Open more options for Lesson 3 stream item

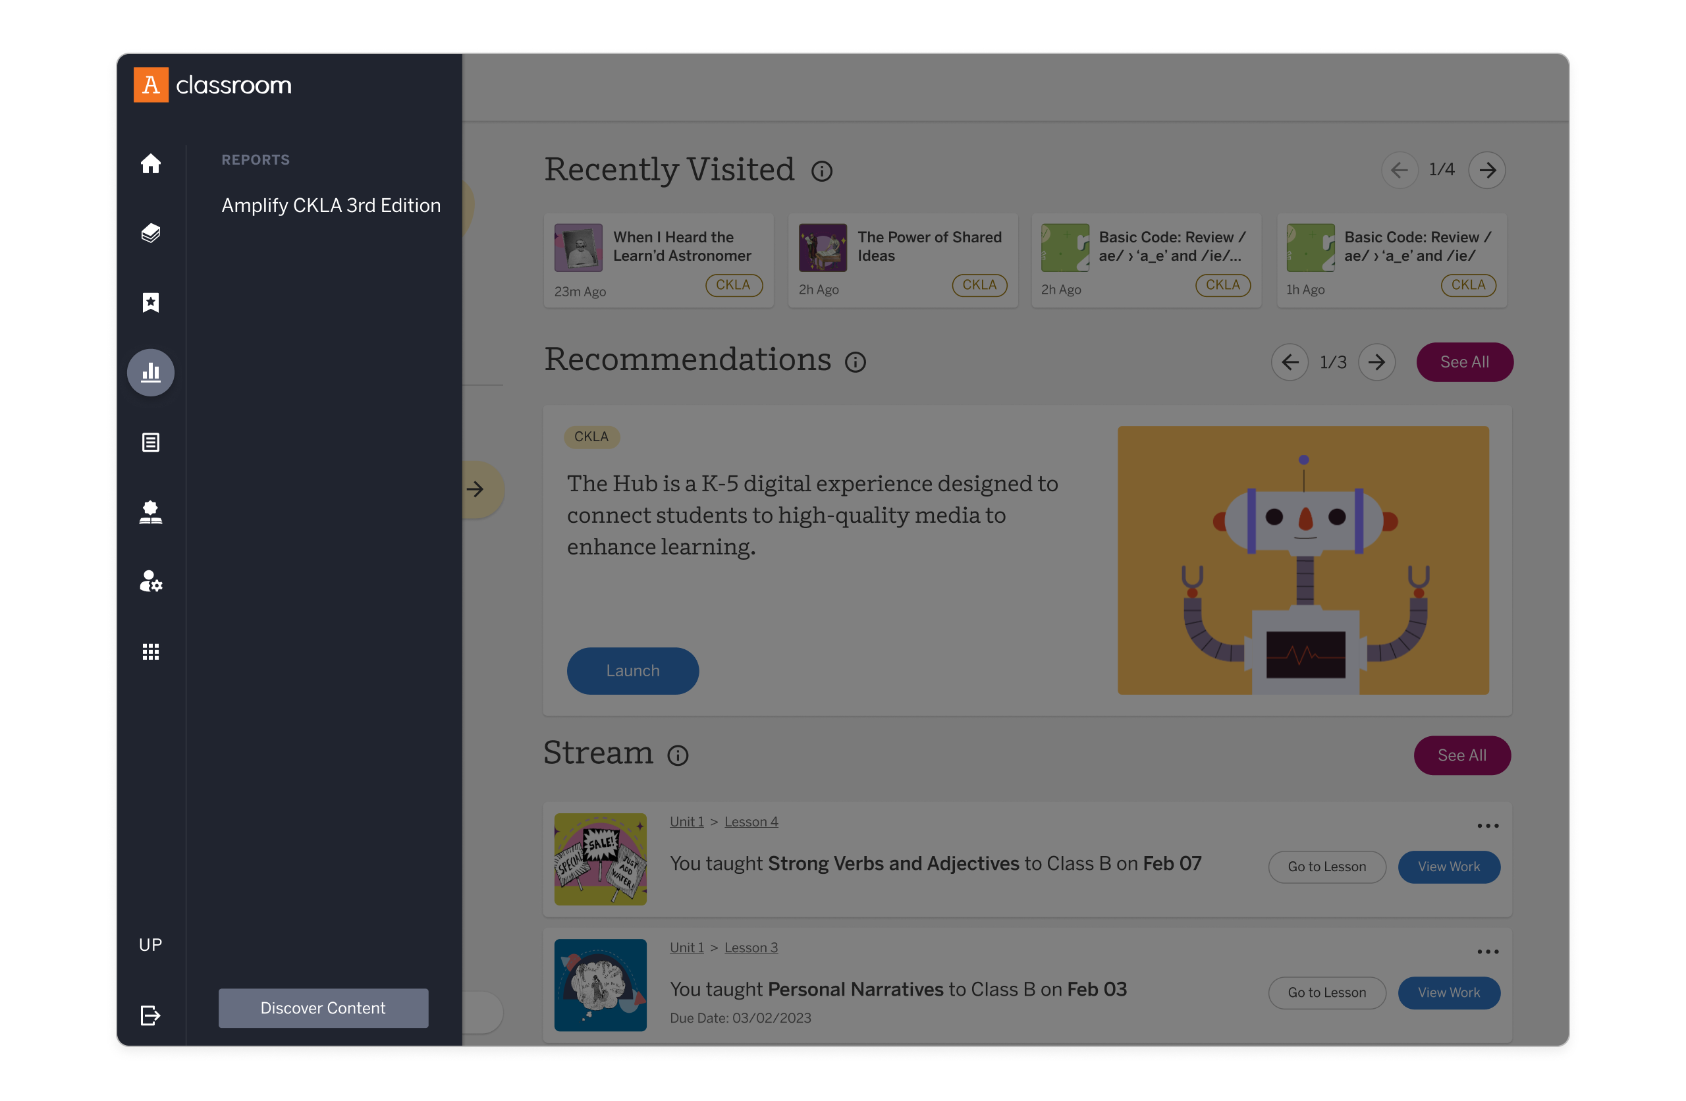coord(1488,952)
